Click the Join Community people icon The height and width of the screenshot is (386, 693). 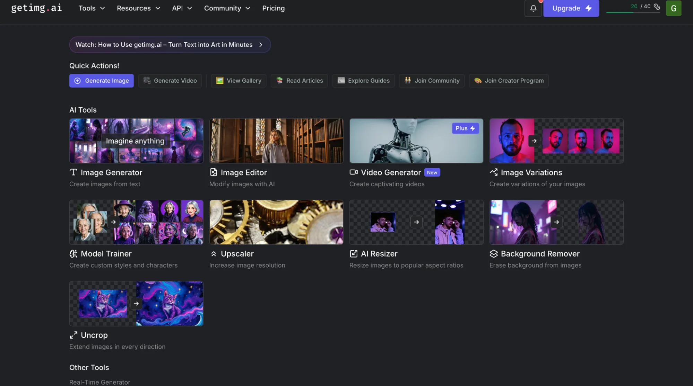pyautogui.click(x=408, y=81)
